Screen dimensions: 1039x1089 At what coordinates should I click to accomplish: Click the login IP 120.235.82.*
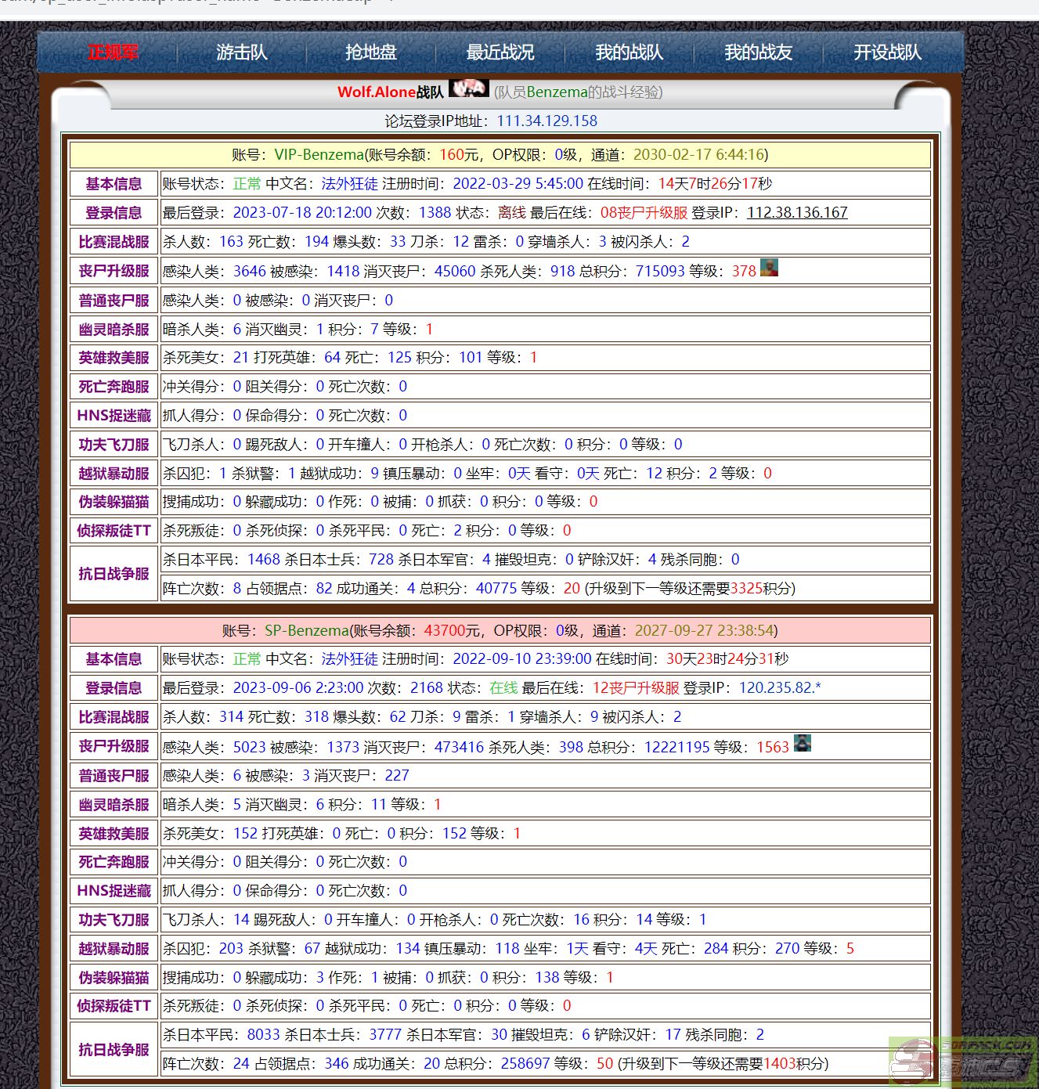780,687
